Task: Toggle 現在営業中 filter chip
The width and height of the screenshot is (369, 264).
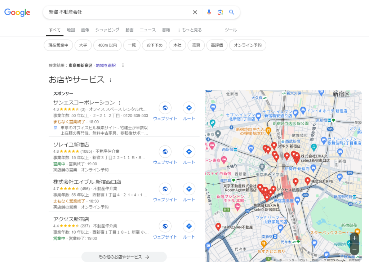Action: tap(58, 45)
